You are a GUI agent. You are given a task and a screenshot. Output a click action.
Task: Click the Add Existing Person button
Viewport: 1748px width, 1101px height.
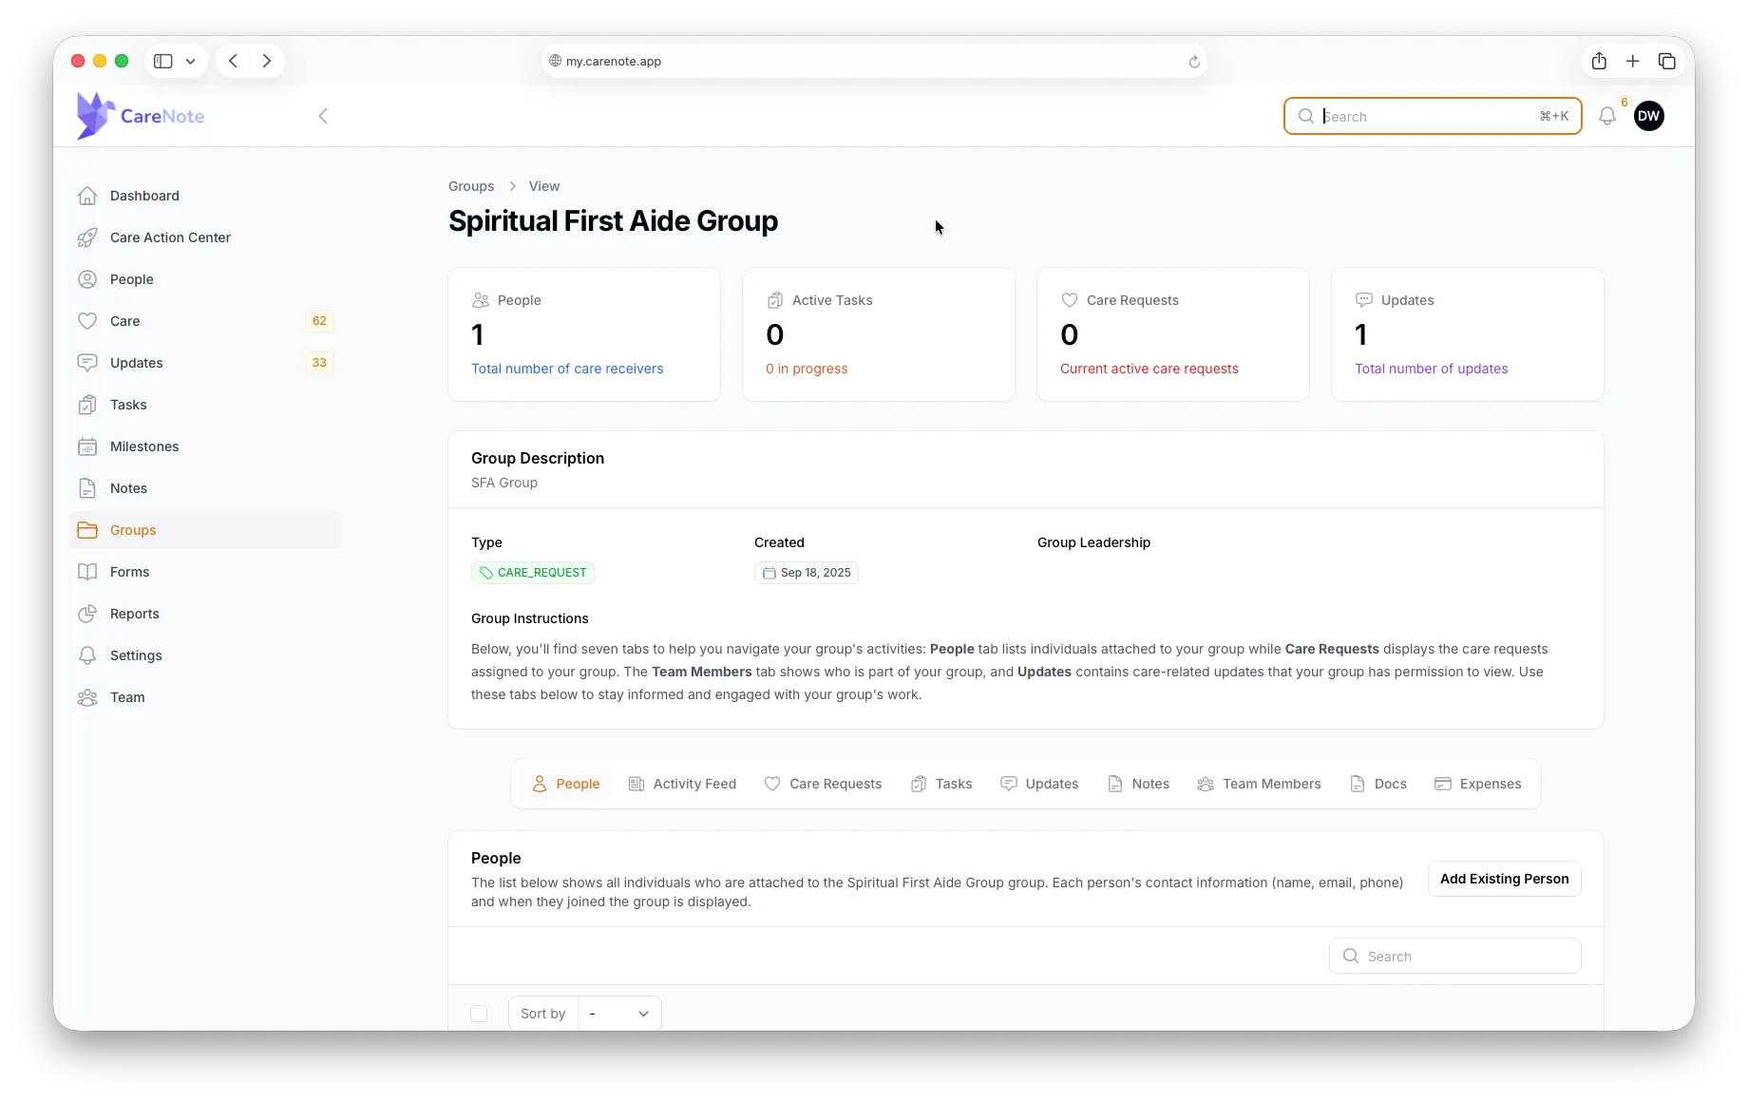[1504, 879]
